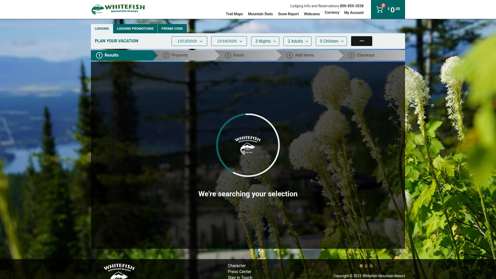Click the black search button with dots
Screen dimensions: 496x279
coord(361,41)
